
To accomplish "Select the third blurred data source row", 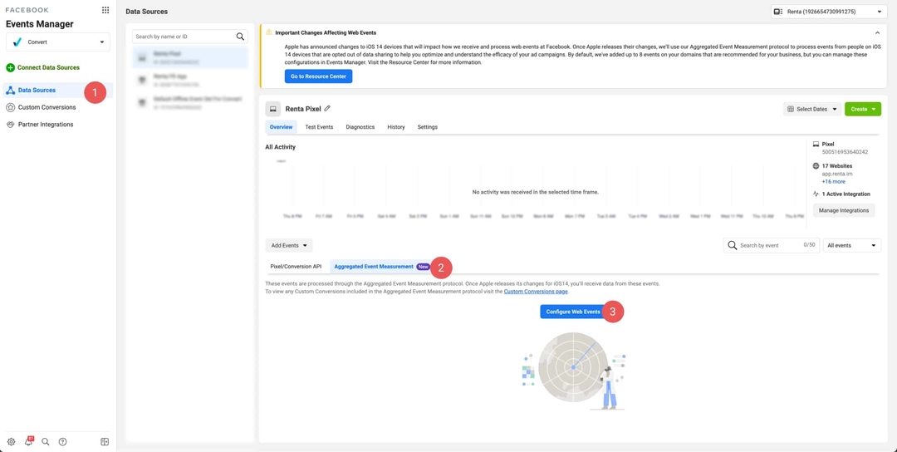I will click(x=190, y=102).
